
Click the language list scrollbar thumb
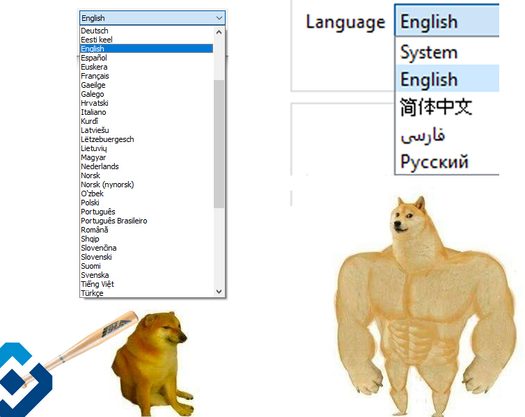219,144
